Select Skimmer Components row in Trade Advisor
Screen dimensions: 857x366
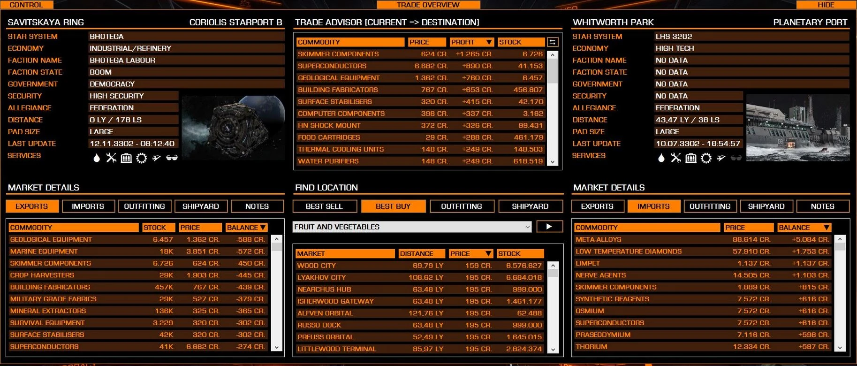(x=420, y=54)
